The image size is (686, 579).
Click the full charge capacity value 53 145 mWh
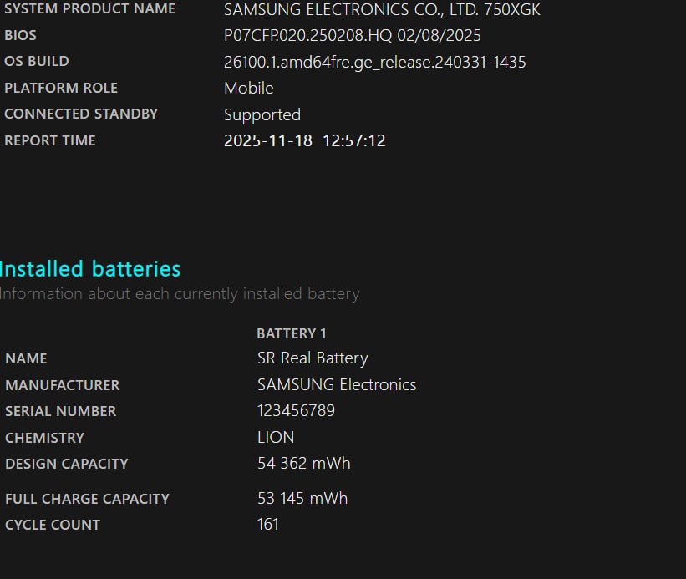302,499
